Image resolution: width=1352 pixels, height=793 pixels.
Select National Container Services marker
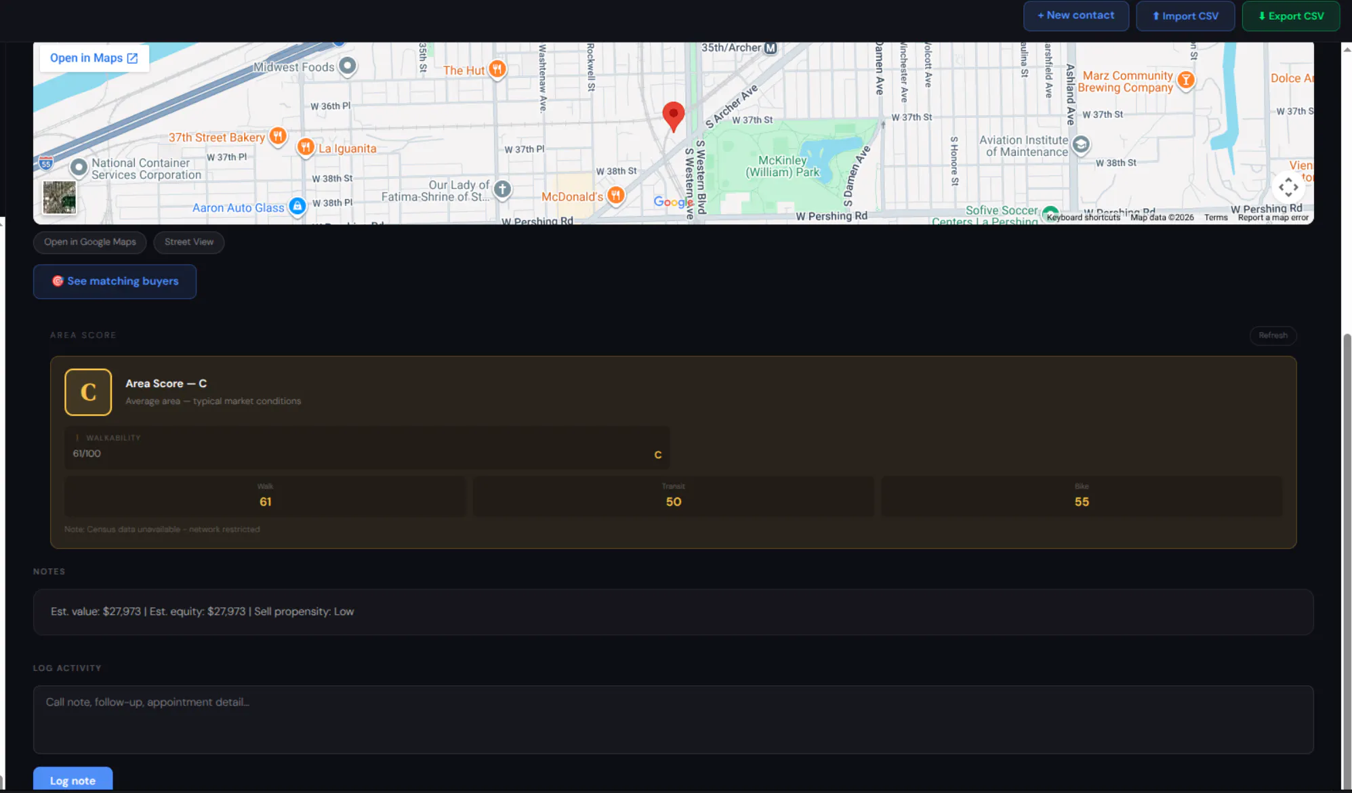pyautogui.click(x=79, y=167)
